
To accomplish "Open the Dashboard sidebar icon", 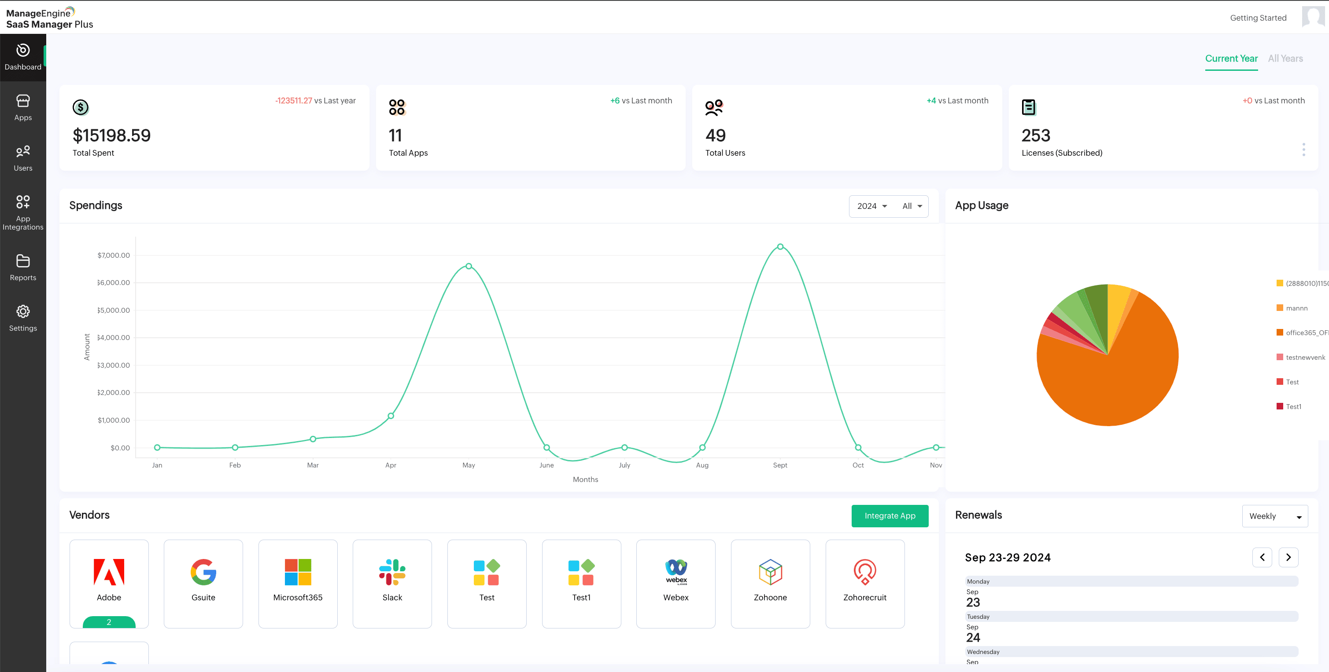I will click(x=23, y=51).
